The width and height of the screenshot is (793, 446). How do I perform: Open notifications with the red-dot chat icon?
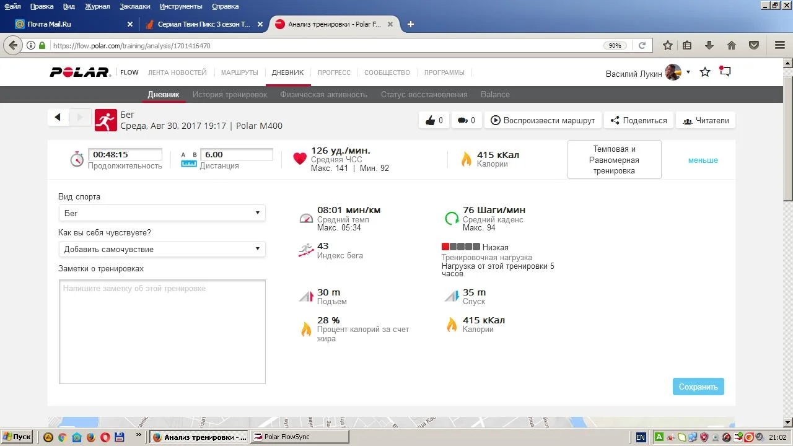[x=725, y=71]
